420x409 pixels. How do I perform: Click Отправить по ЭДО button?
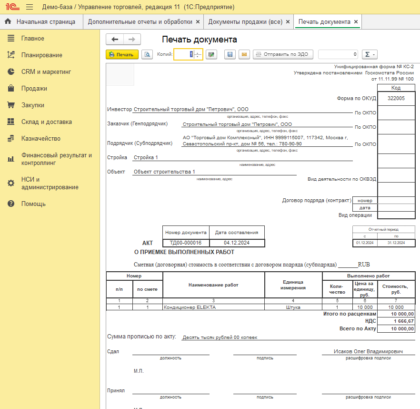click(x=283, y=54)
